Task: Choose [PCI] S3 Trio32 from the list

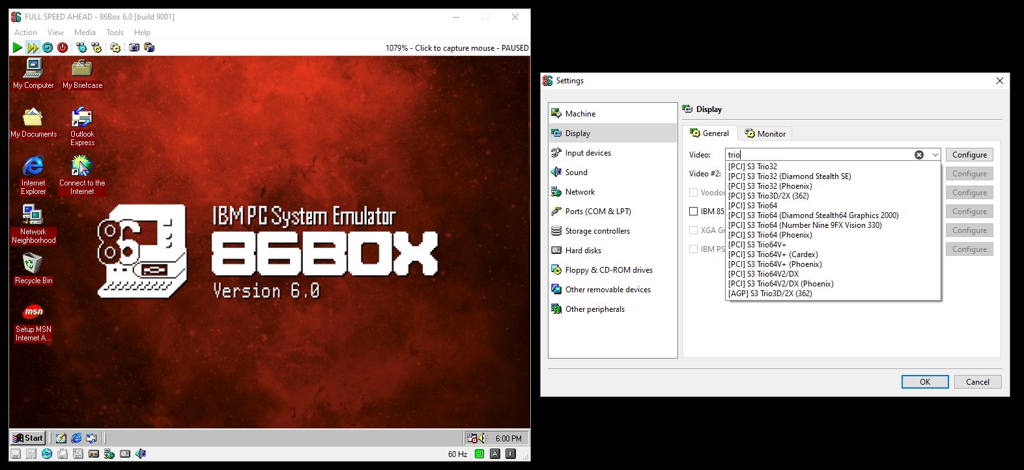Action: 833,167
